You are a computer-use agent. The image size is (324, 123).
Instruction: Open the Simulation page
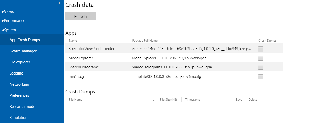click(18, 118)
